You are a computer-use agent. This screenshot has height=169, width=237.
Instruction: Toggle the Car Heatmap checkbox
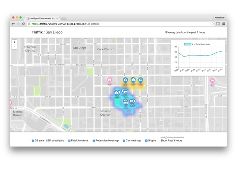pos(124,141)
